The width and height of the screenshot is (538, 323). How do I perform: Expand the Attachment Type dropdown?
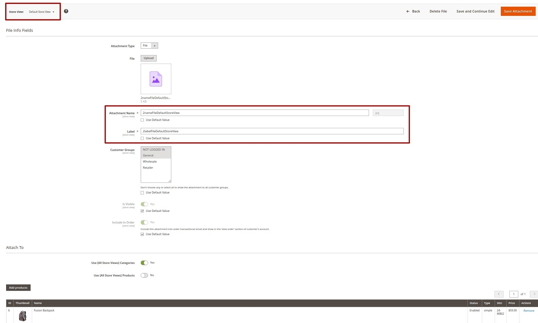pyautogui.click(x=149, y=46)
